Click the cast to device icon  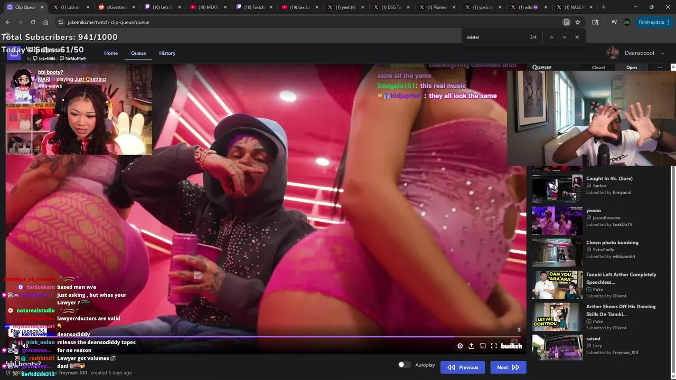pos(483,346)
